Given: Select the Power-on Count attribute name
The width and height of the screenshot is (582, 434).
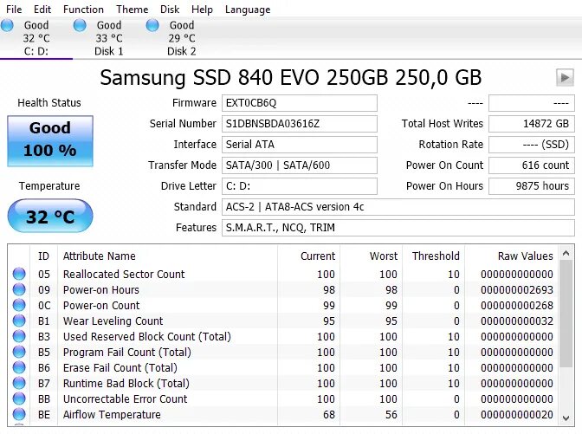Looking at the screenshot, I should pyautogui.click(x=101, y=306).
